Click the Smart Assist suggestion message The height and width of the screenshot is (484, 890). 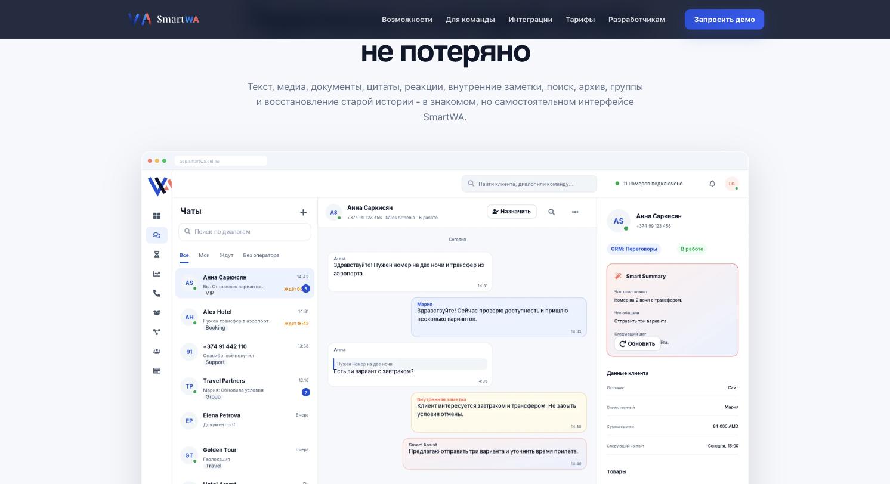(495, 454)
